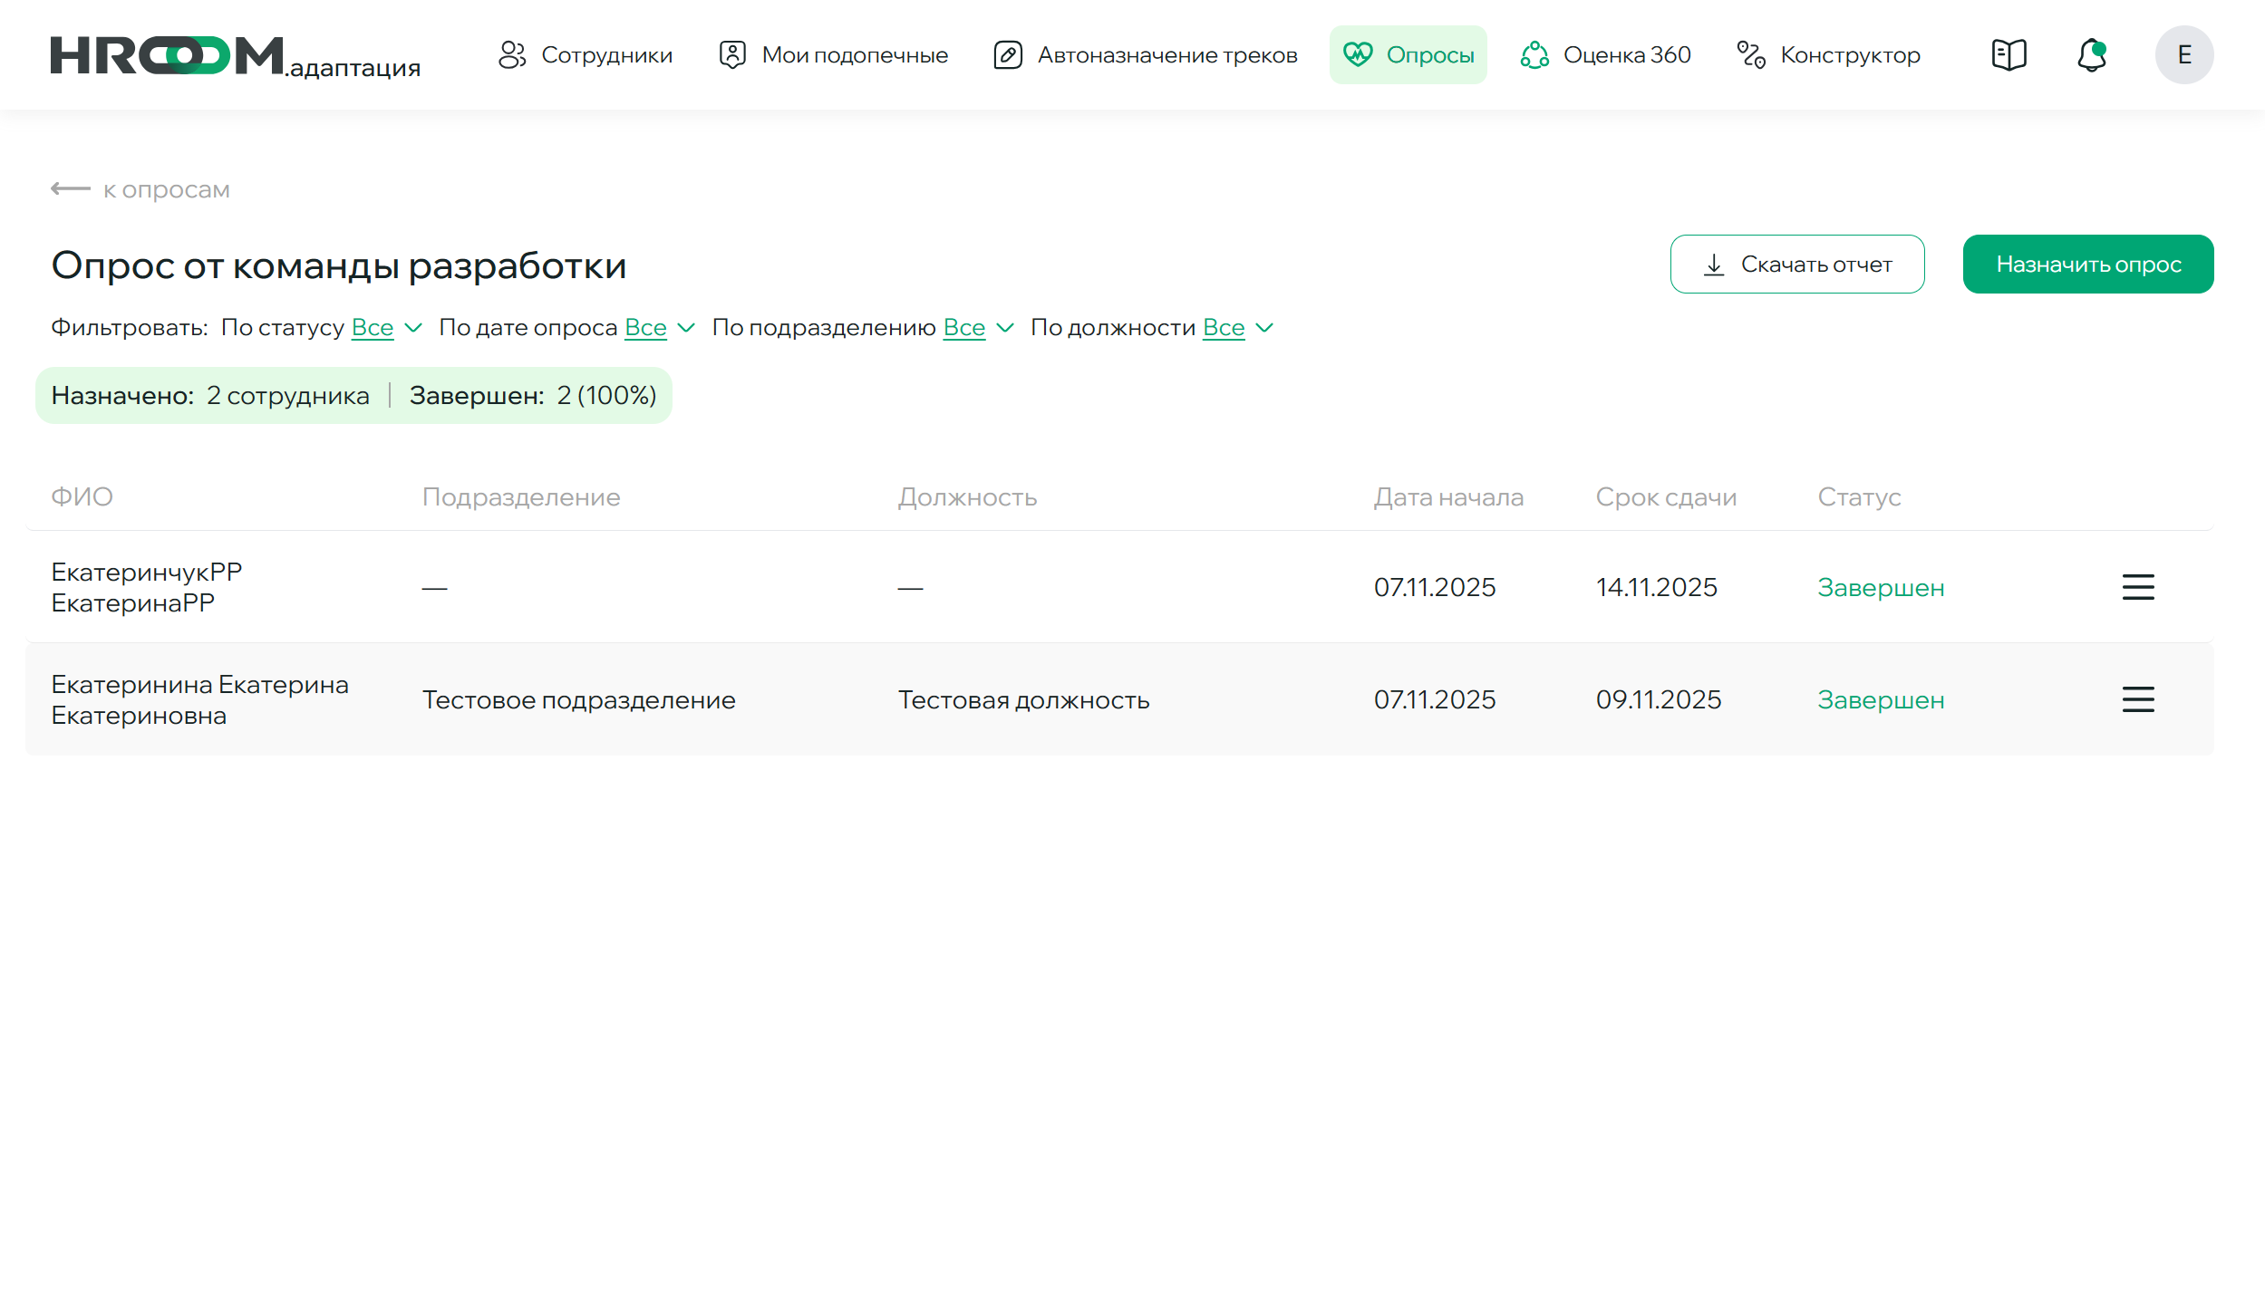Viewport: 2265px width, 1300px height.
Task: Open row menu for Екатеринина Екатерина
Action: coord(2137,699)
